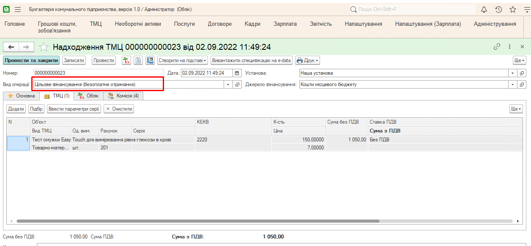531x246 pixels.
Task: Open the Установа value open-form icon
Action: tap(522, 73)
